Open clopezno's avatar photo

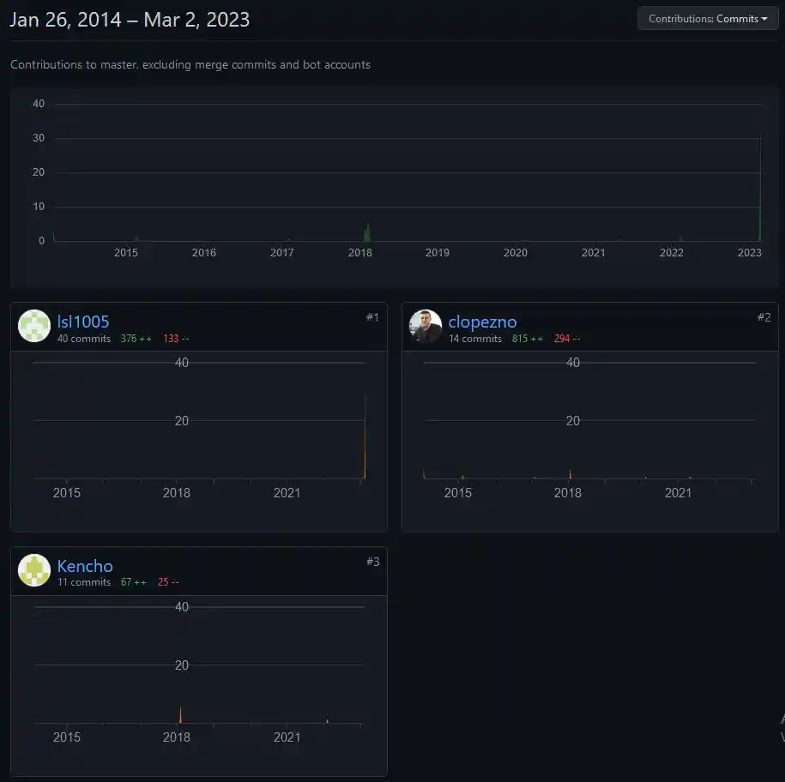(425, 326)
